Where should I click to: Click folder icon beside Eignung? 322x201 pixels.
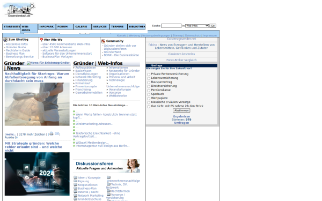pyautogui.click(x=75, y=181)
